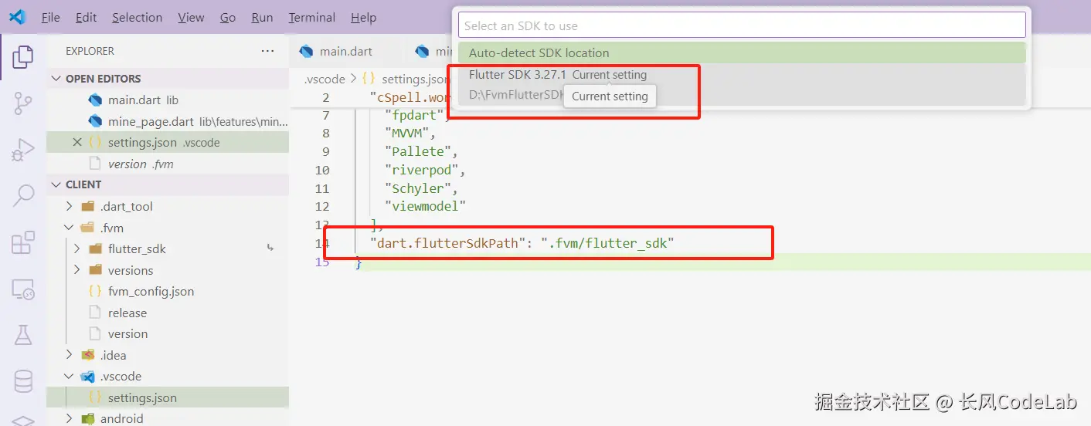1091x426 pixels.
Task: Click fvm_config.json braces icon in tree
Action: click(x=95, y=292)
